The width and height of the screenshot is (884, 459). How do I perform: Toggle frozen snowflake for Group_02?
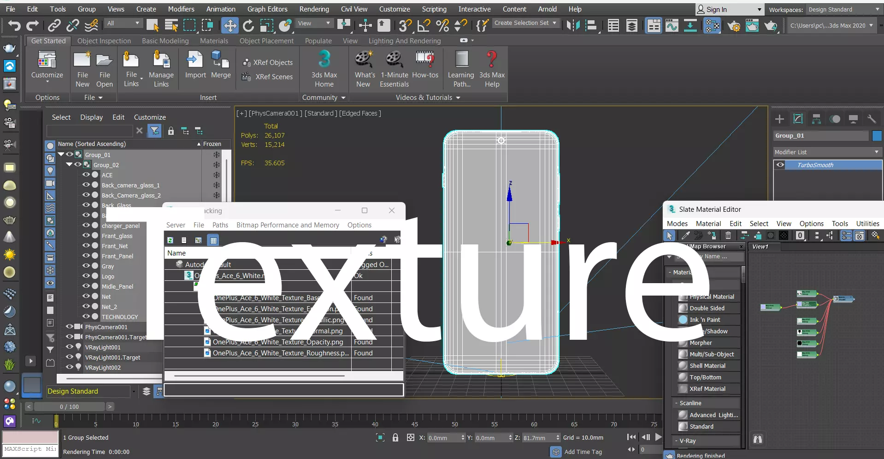[x=216, y=165]
